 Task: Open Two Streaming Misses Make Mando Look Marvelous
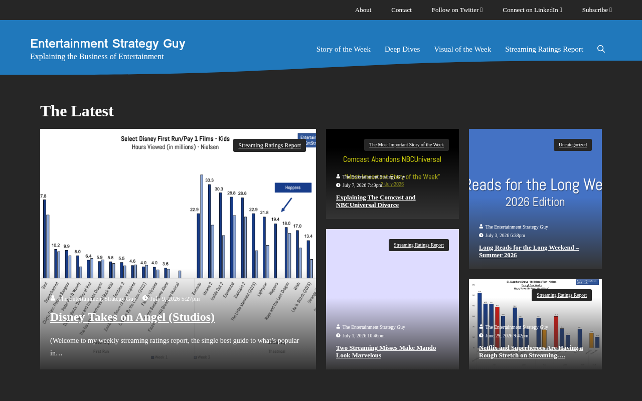386,351
